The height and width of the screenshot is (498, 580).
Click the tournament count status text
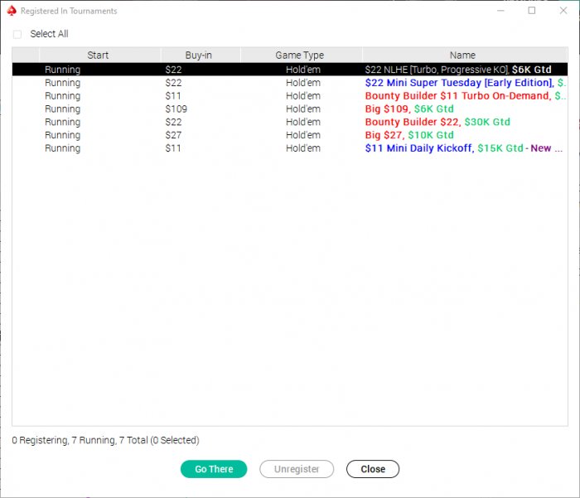click(x=105, y=440)
